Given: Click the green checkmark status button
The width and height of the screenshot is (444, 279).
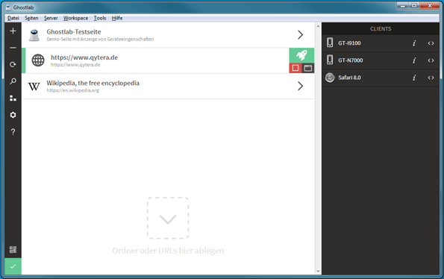Looking at the screenshot, I should 13,266.
